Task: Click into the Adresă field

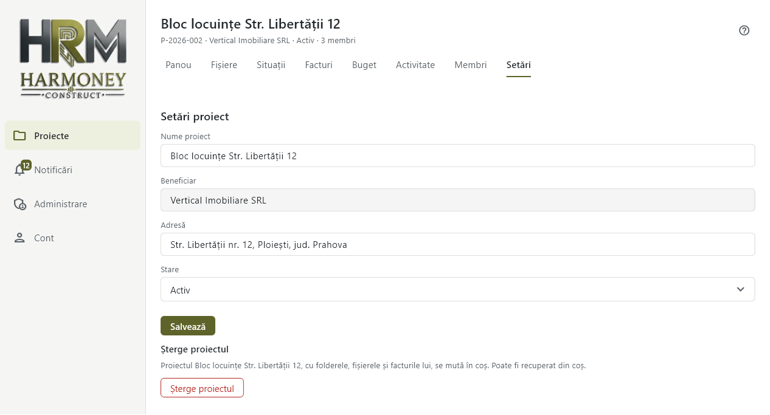Action: point(457,244)
